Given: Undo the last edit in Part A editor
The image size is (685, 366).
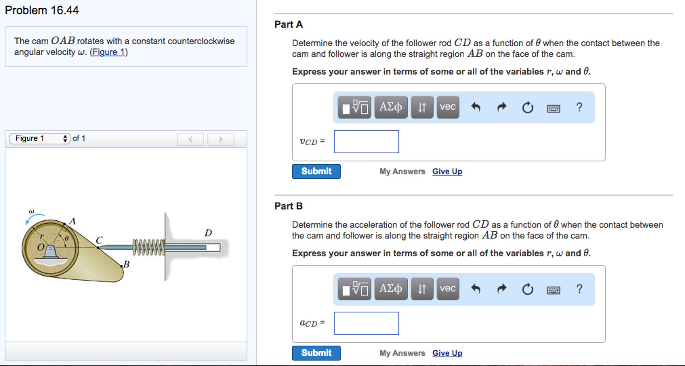Looking at the screenshot, I should coord(476,107).
